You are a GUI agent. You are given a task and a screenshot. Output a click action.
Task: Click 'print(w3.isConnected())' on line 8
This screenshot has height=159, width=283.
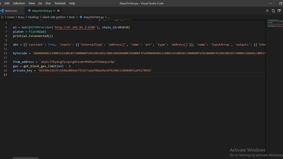pyautogui.click(x=33, y=36)
